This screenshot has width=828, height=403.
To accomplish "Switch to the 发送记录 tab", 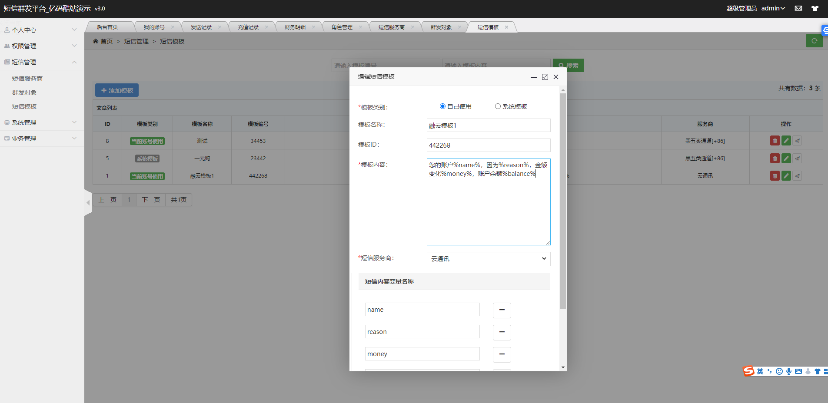I will [x=201, y=27].
